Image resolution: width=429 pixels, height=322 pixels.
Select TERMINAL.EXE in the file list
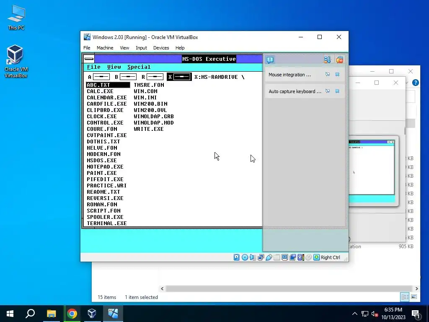[x=107, y=223]
